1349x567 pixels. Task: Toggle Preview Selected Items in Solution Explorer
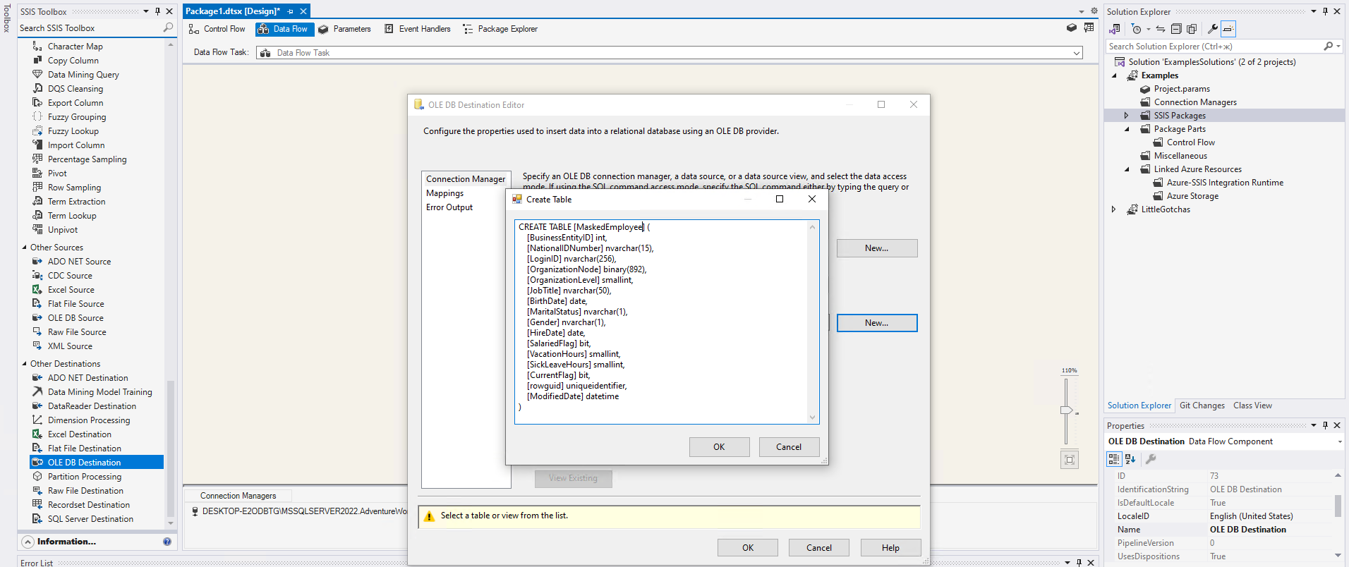pyautogui.click(x=1228, y=29)
